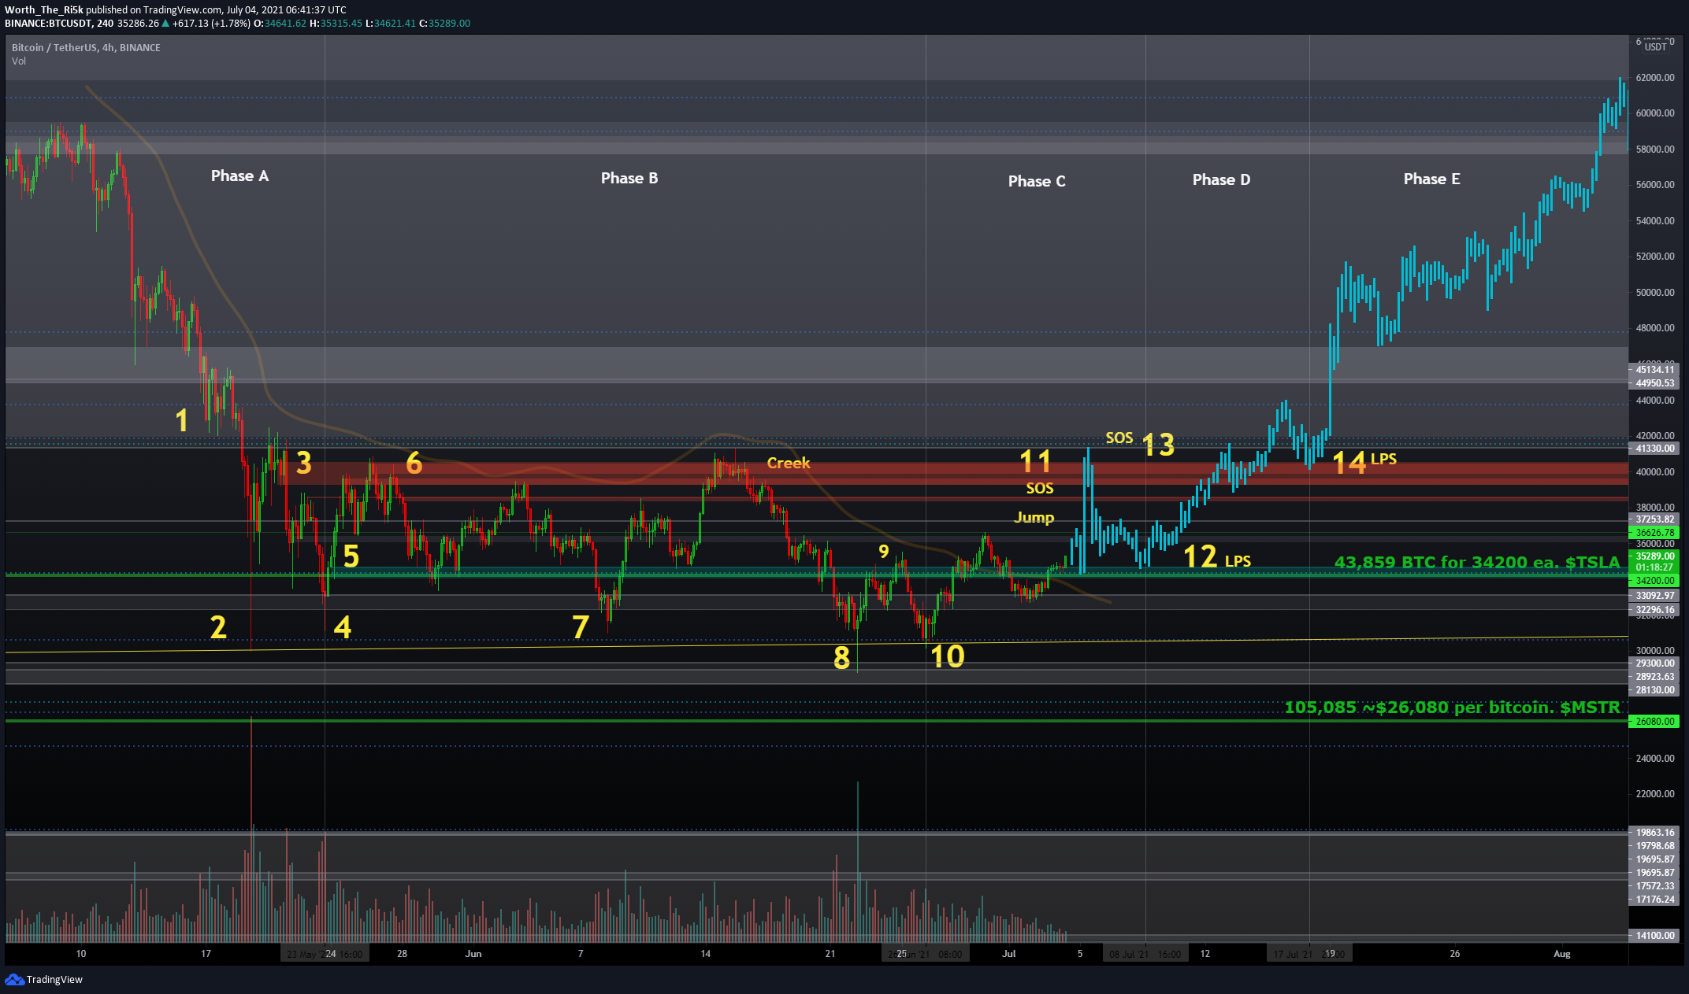Select the yellow number 8 annotation

(x=841, y=658)
